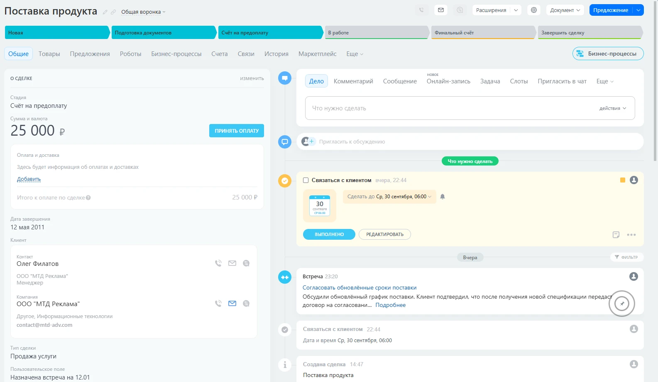Open Сделать до deadline dropdown

389,197
